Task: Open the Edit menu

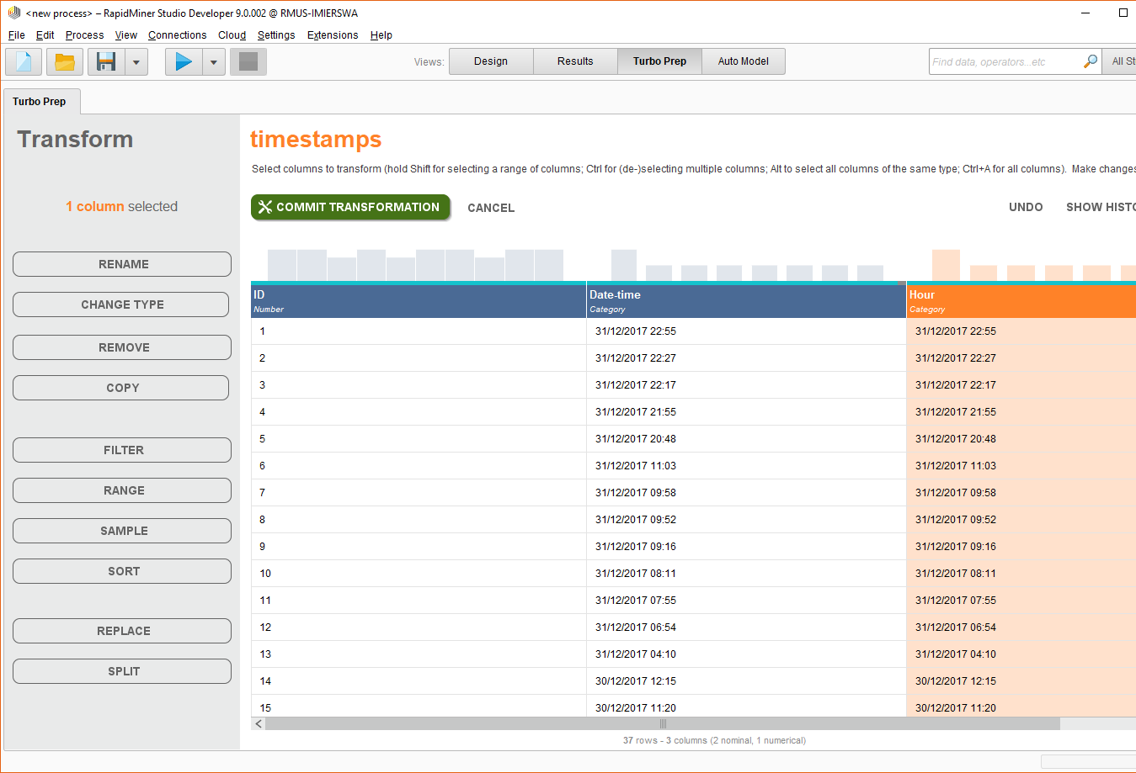Action: tap(45, 35)
